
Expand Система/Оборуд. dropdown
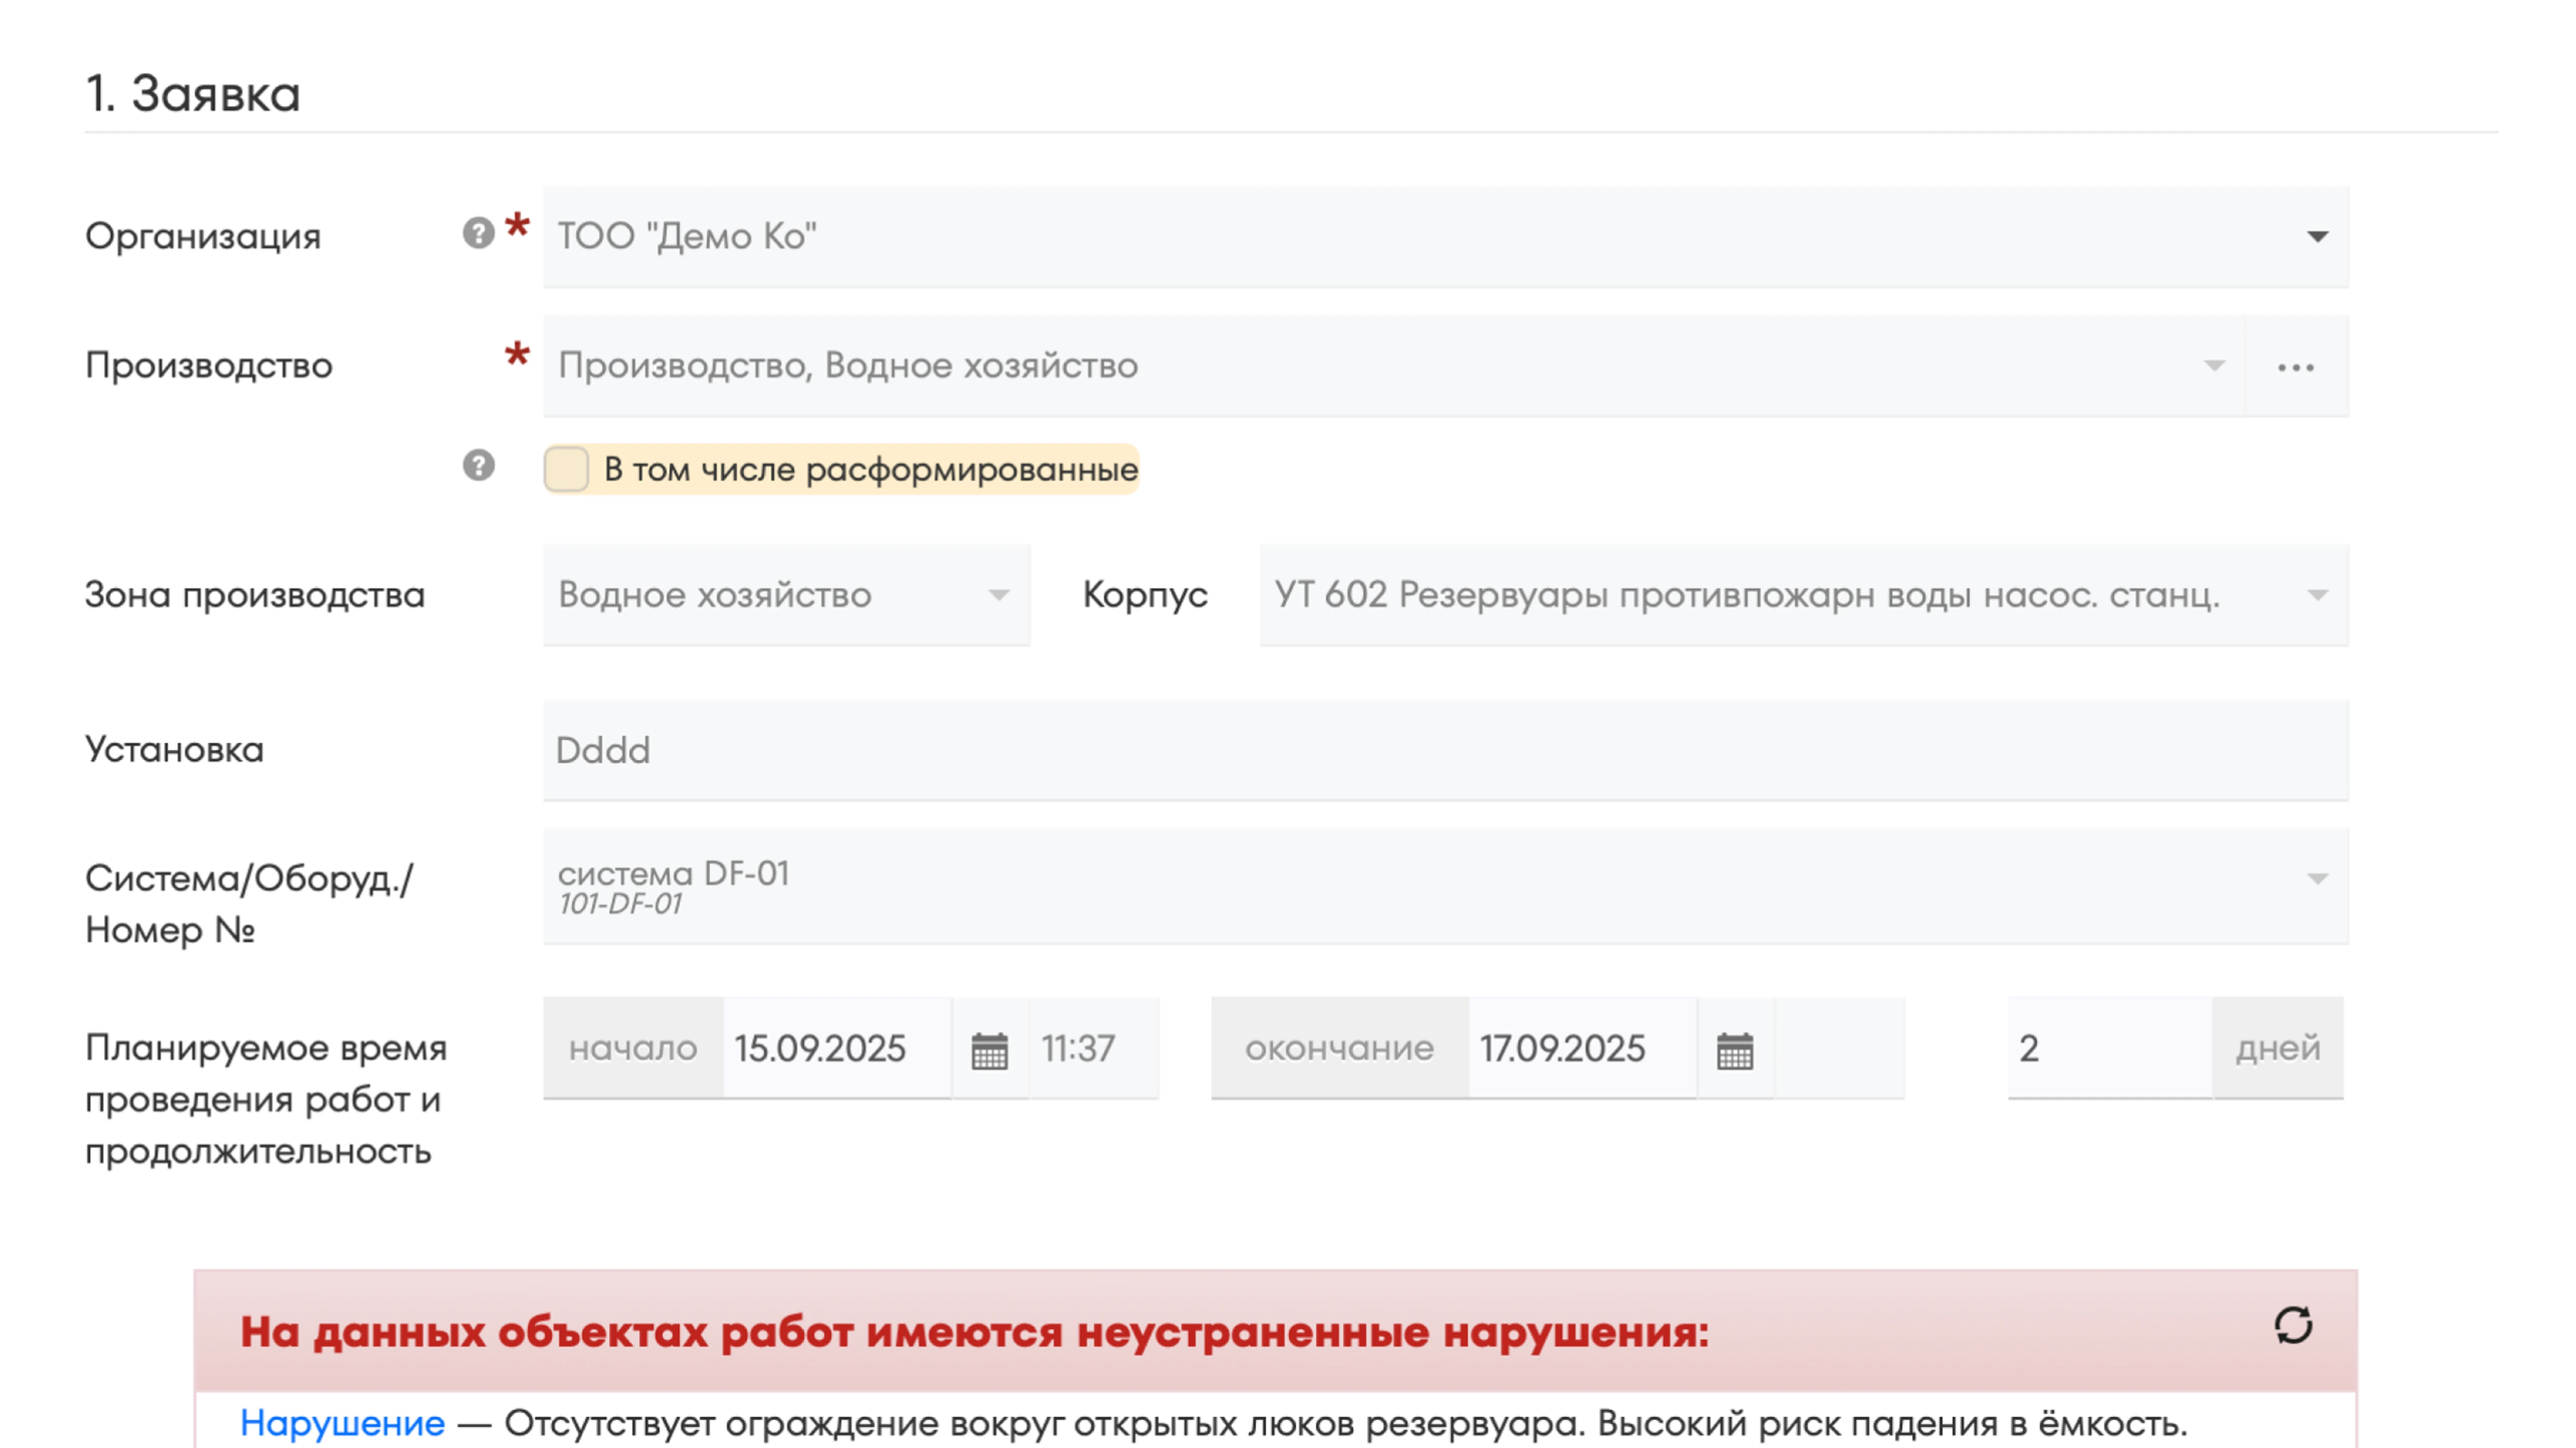pyautogui.click(x=2317, y=879)
